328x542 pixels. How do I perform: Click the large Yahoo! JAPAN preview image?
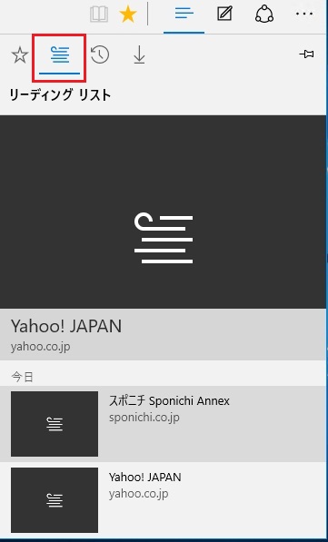tap(163, 212)
